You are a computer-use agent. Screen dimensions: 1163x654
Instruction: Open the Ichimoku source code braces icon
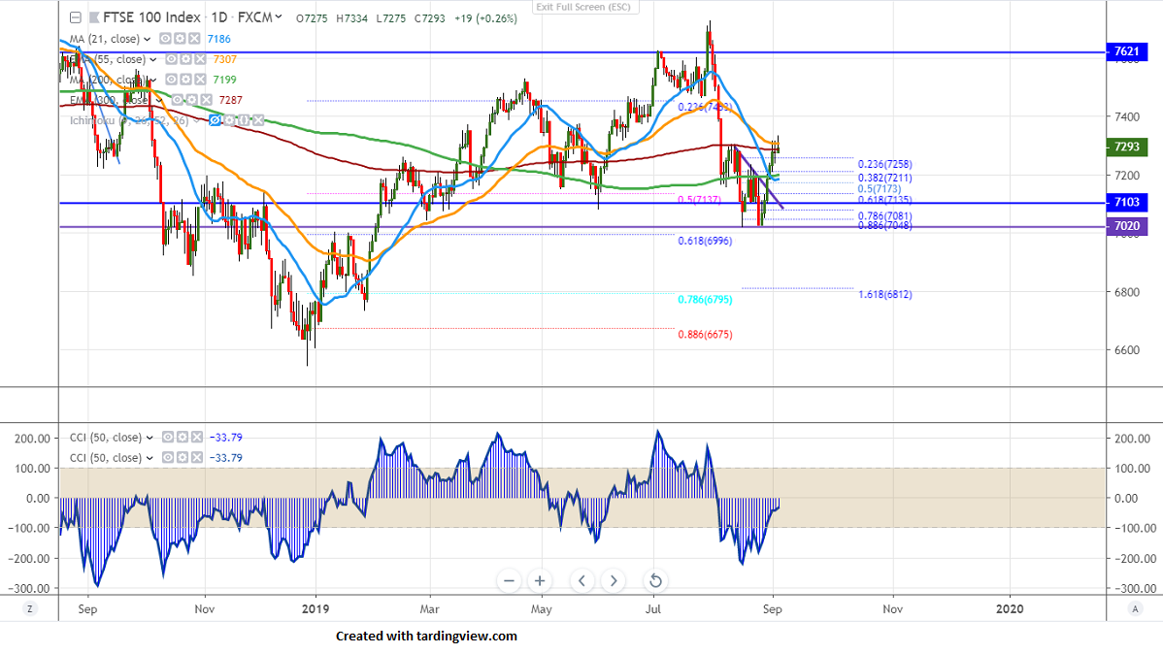pos(244,120)
